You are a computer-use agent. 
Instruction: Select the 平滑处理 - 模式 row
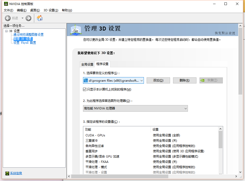[x=151, y=167]
